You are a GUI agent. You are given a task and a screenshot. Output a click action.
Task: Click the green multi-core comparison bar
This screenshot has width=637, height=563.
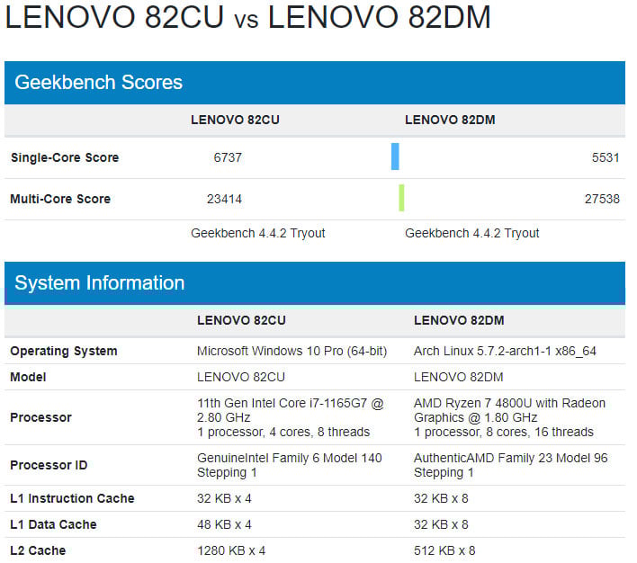pos(401,198)
